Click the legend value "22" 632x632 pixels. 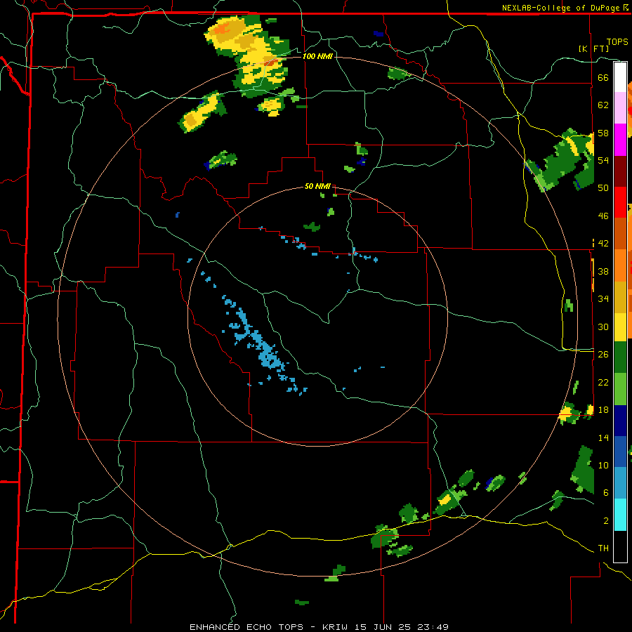click(603, 382)
